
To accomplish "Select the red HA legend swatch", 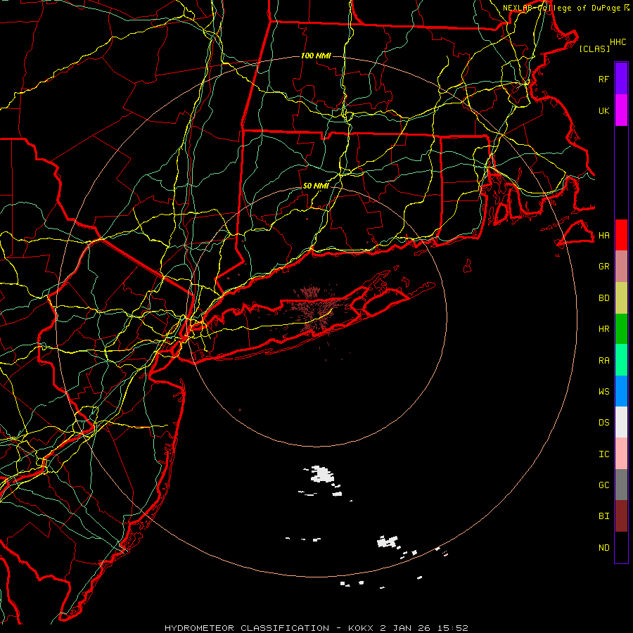I will [x=621, y=235].
